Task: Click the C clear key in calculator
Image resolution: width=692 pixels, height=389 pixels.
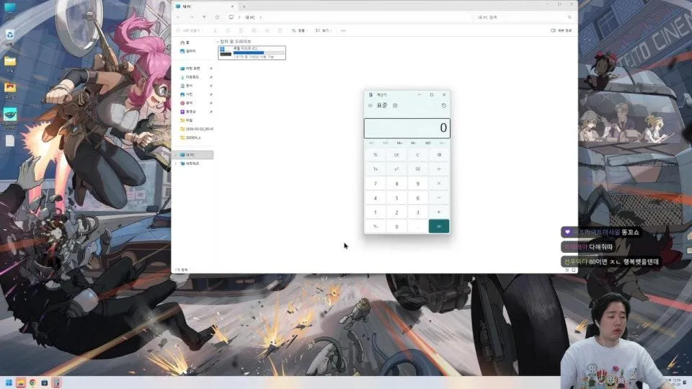Action: point(417,155)
